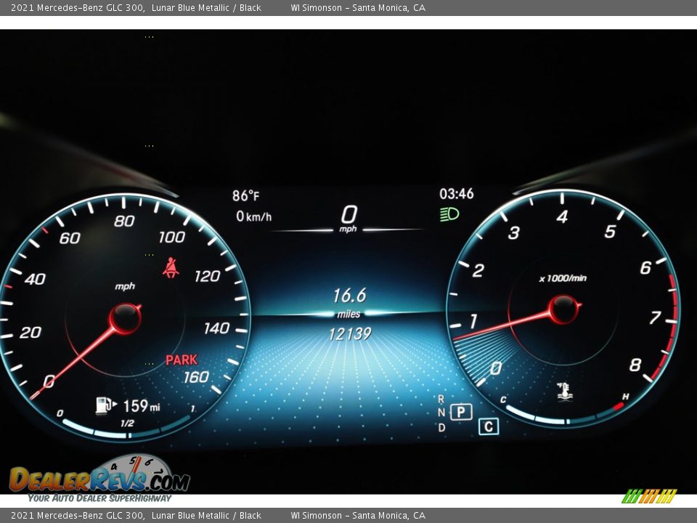The image size is (697, 523).
Task: Click the 1/2 fuel gauge marker
Action: point(126,423)
